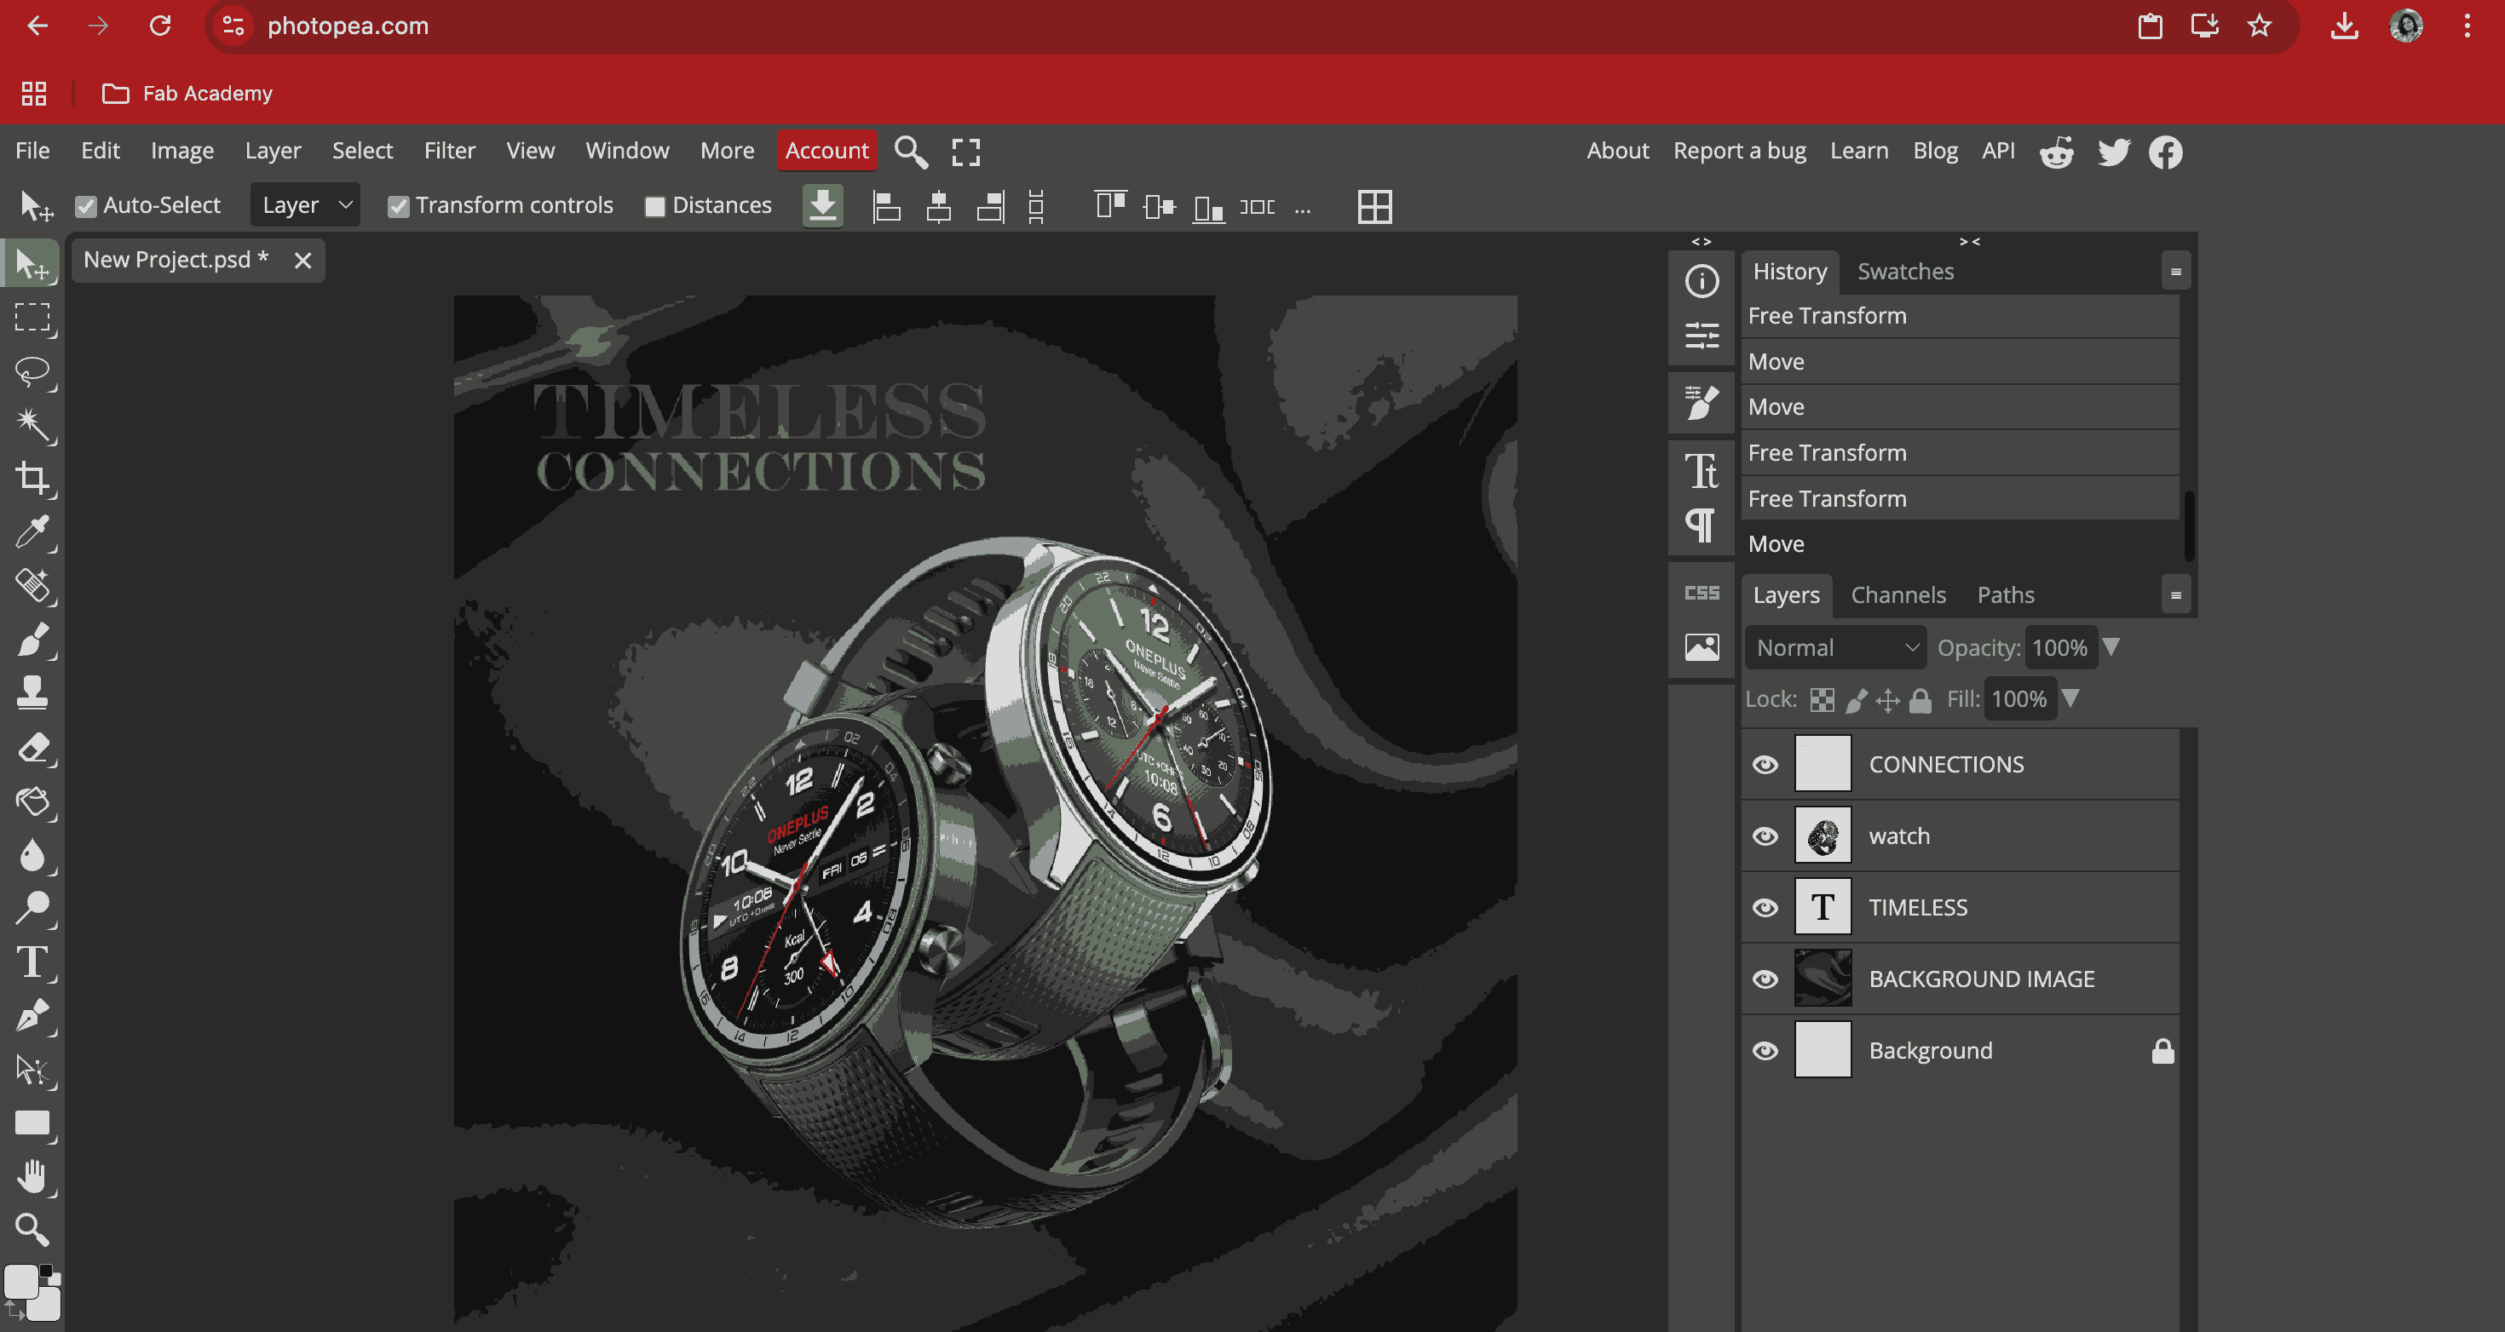This screenshot has height=1332, width=2505.
Task: Open the Layer auto-select dropdown
Action: pos(304,205)
